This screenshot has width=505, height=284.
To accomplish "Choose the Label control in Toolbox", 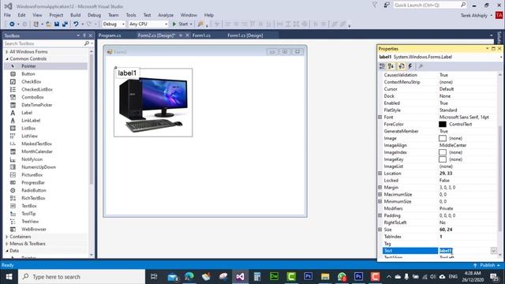I will (45, 113).
